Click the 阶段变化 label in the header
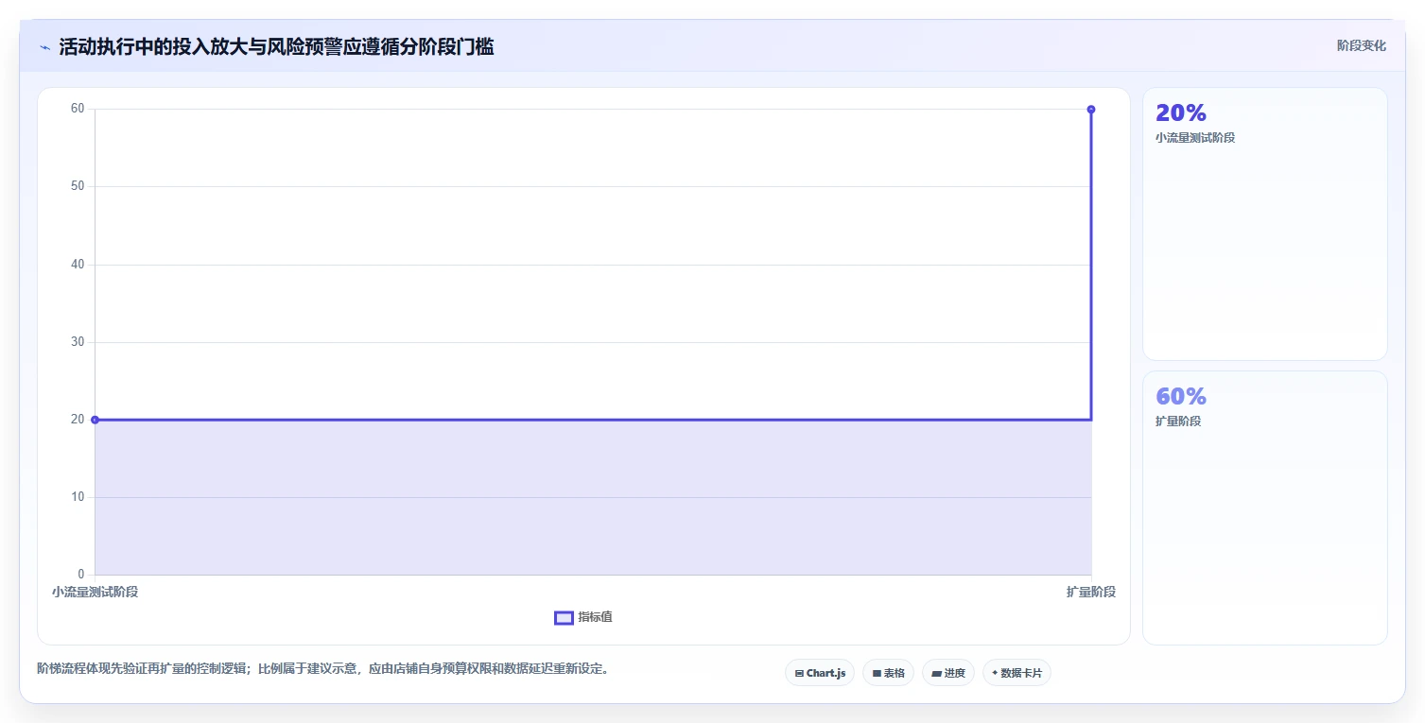The height and width of the screenshot is (723, 1425). [1362, 45]
